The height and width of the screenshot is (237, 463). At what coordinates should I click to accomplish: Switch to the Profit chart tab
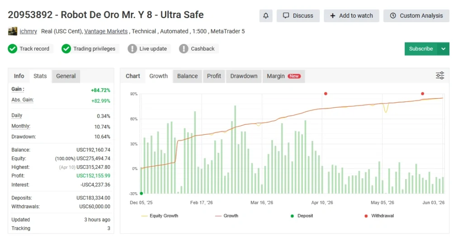(x=214, y=76)
